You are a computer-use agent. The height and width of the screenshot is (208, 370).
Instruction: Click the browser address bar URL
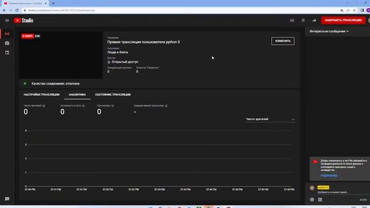pyautogui.click(x=61, y=10)
